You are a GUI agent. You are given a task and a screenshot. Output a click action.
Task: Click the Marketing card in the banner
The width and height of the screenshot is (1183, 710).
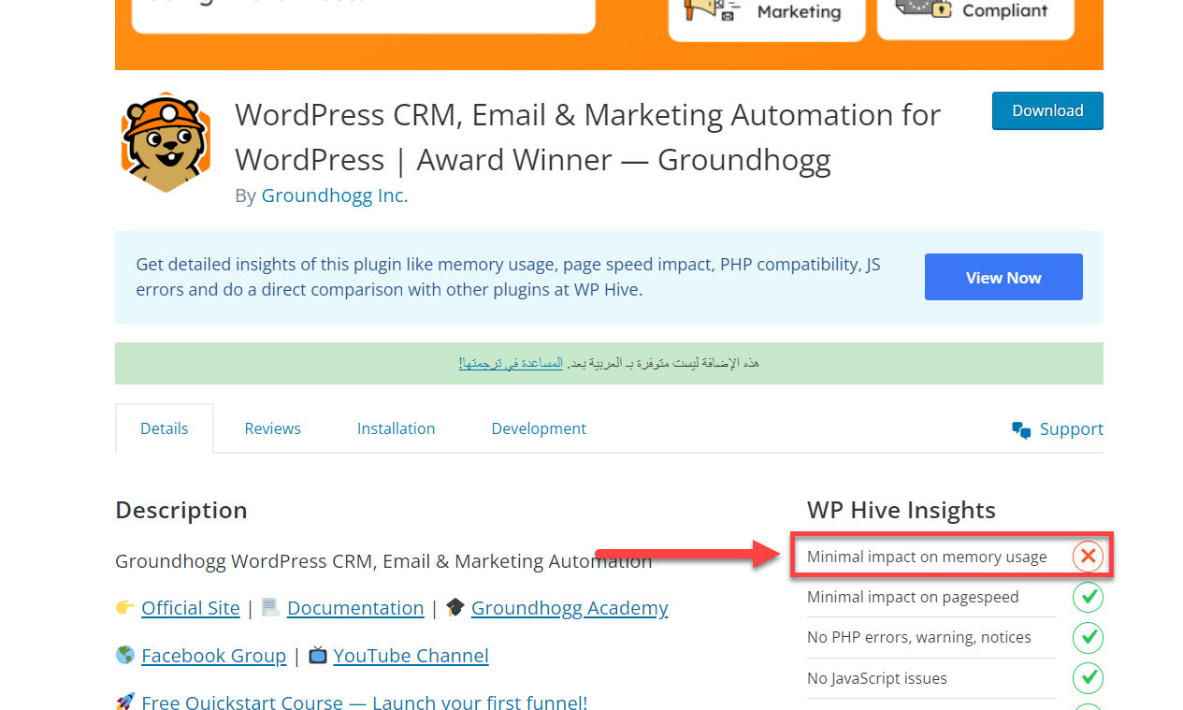pos(767,20)
